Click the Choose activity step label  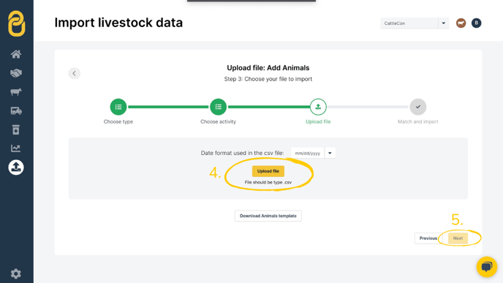coord(218,121)
